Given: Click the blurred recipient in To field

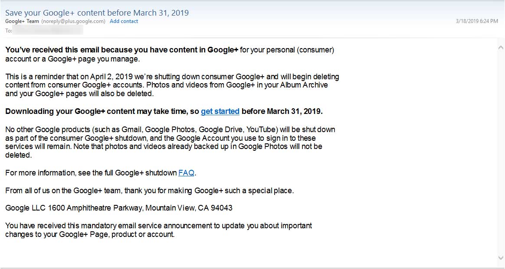Looking at the screenshot, I should tap(48, 30).
